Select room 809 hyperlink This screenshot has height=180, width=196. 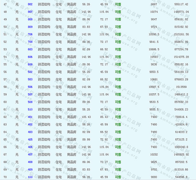click(30, 27)
